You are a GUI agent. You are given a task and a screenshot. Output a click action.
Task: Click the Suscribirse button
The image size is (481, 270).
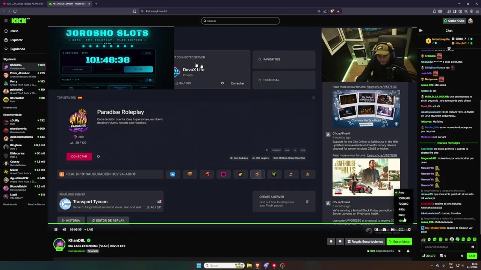pyautogui.click(x=399, y=241)
